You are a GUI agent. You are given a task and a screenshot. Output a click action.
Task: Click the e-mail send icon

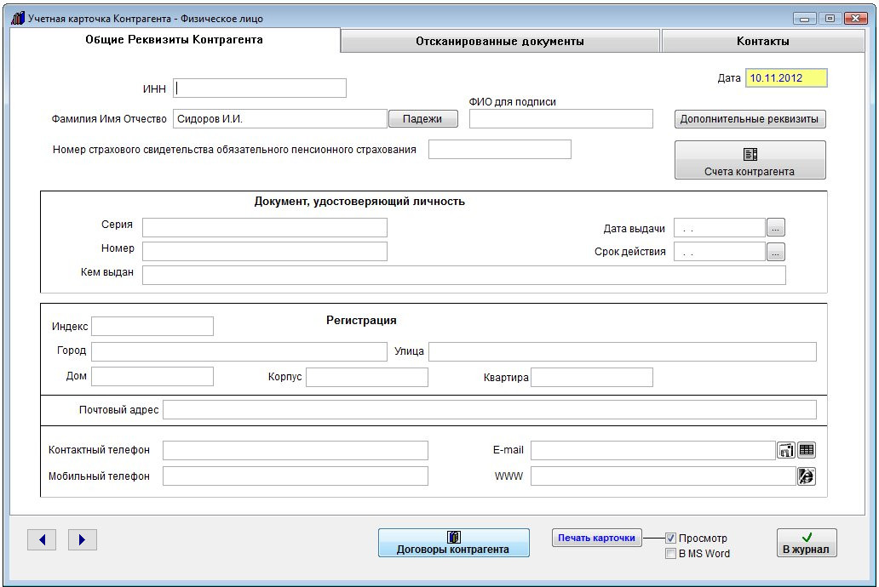[786, 450]
